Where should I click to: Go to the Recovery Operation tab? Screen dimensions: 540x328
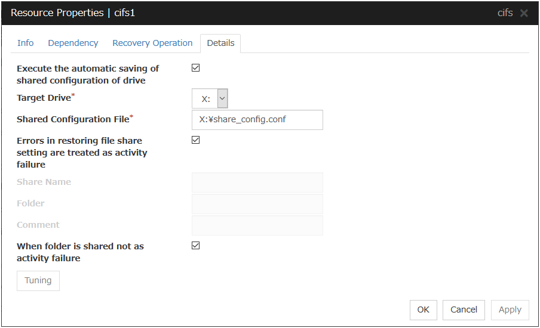(x=152, y=43)
